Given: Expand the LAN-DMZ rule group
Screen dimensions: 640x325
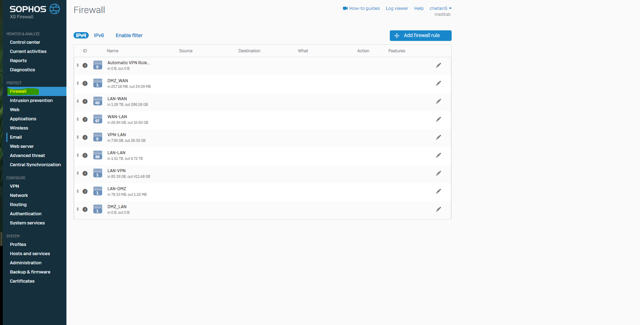Looking at the screenshot, I should tap(85, 191).
